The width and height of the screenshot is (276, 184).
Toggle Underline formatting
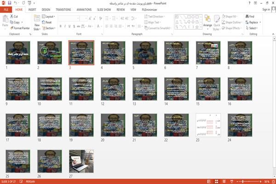pyautogui.click(x=69, y=26)
